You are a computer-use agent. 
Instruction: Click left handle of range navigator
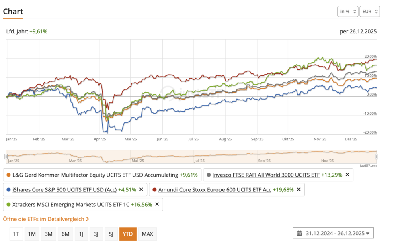tap(6, 156)
